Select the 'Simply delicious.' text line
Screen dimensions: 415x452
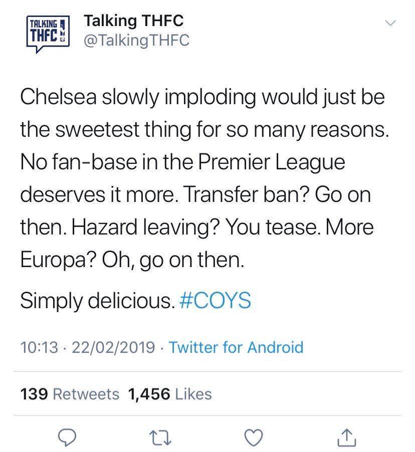(x=98, y=301)
